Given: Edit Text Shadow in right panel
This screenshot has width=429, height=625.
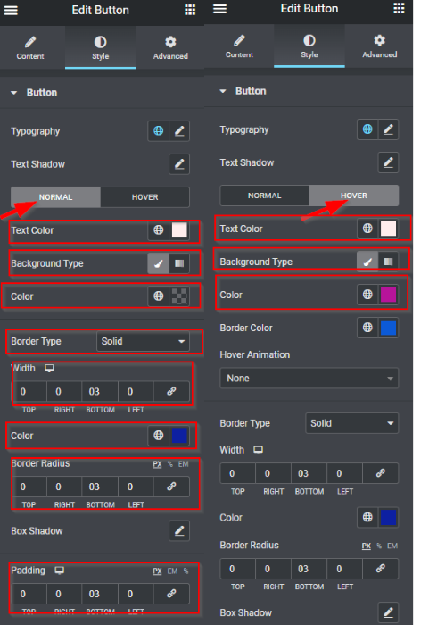Looking at the screenshot, I should pyautogui.click(x=388, y=162).
